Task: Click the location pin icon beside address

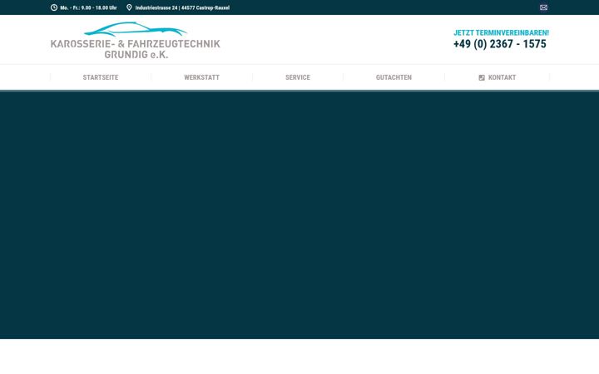Action: tap(129, 7)
